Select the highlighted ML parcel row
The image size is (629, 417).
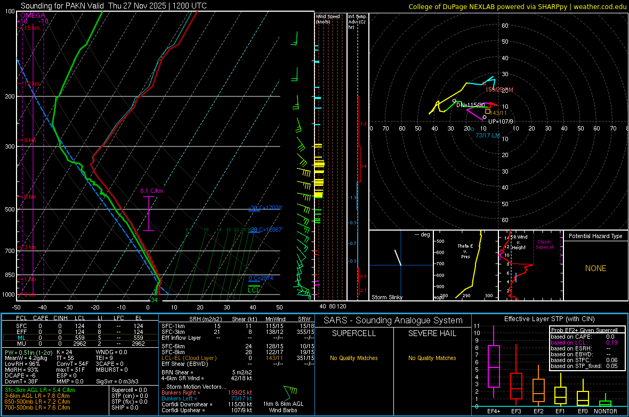pos(80,338)
